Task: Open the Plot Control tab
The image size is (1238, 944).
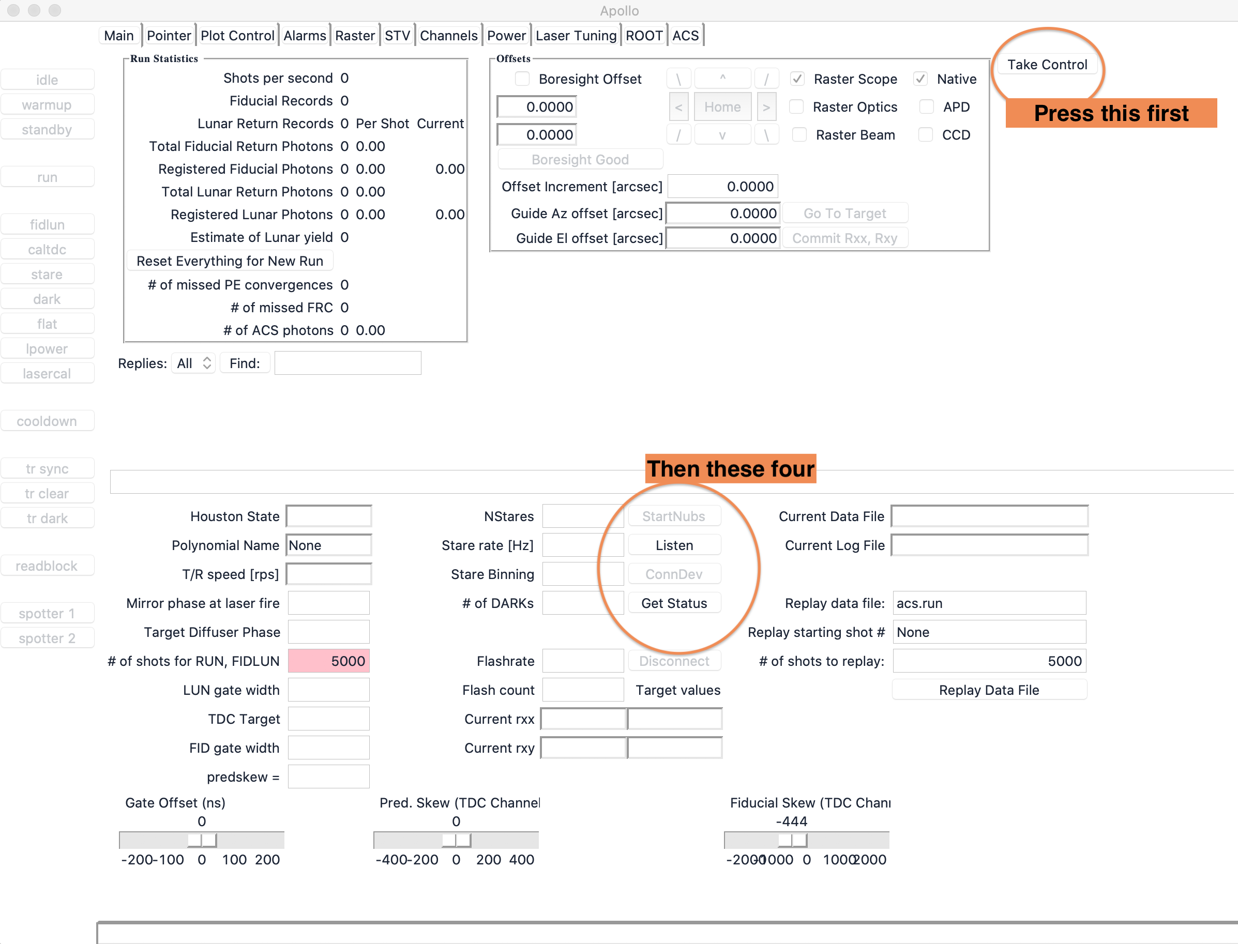Action: [x=237, y=35]
